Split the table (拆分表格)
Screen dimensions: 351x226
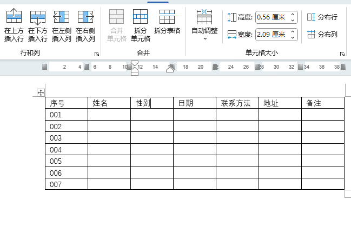coord(167,22)
